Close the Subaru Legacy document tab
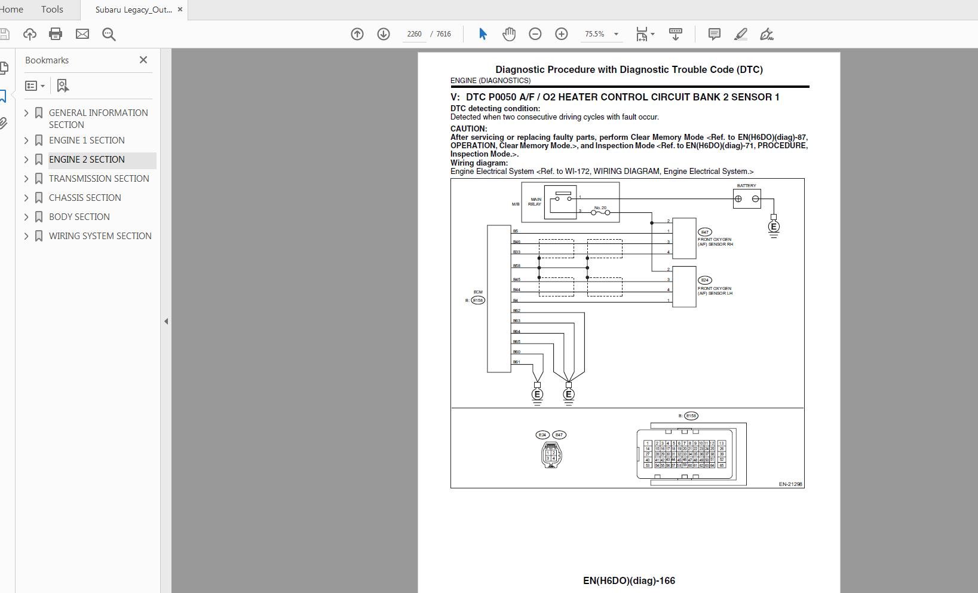Screen dimensions: 978x593 click(180, 10)
